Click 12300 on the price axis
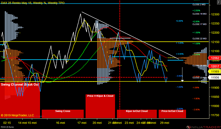Image resolution: width=221 pixels, height=129 pixels. [x=215, y=14]
